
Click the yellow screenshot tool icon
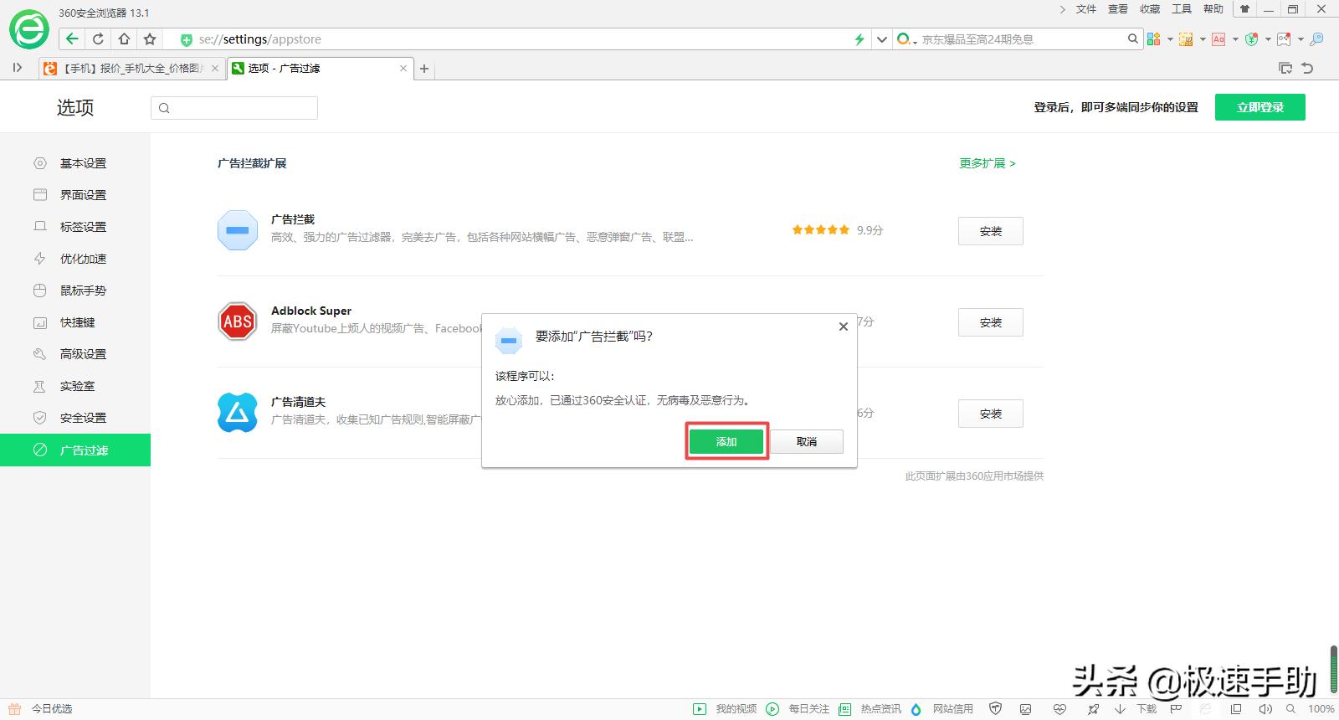pyautogui.click(x=1186, y=39)
